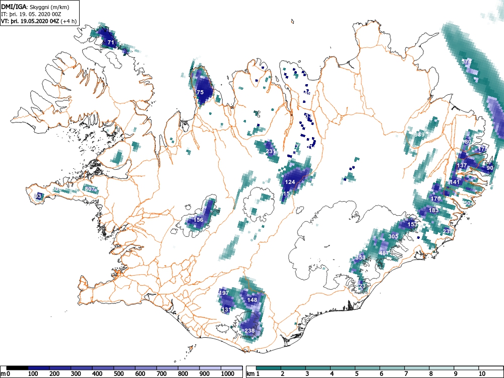Image resolution: width=504 pixels, height=378 pixels.
Task: Click the dark teal swatch between km 1 and 2
Action: 269,368
